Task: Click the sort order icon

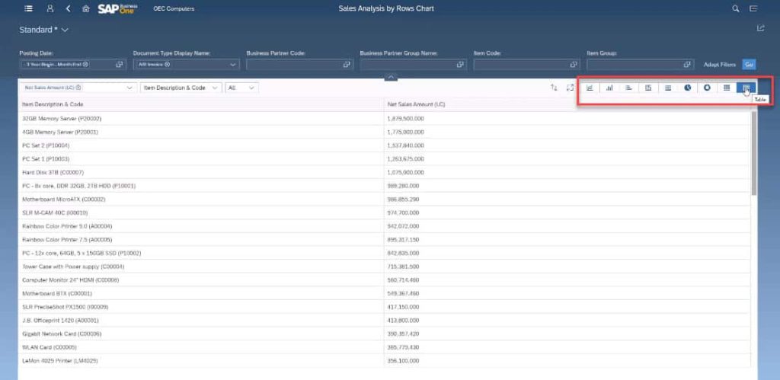Action: click(x=555, y=88)
